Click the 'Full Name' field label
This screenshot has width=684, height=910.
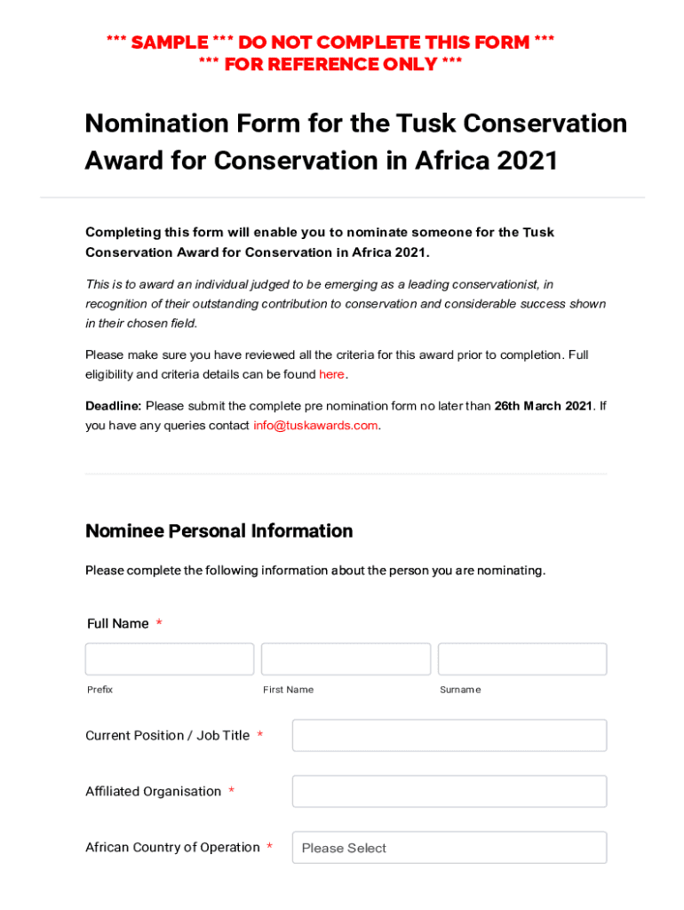coord(118,624)
